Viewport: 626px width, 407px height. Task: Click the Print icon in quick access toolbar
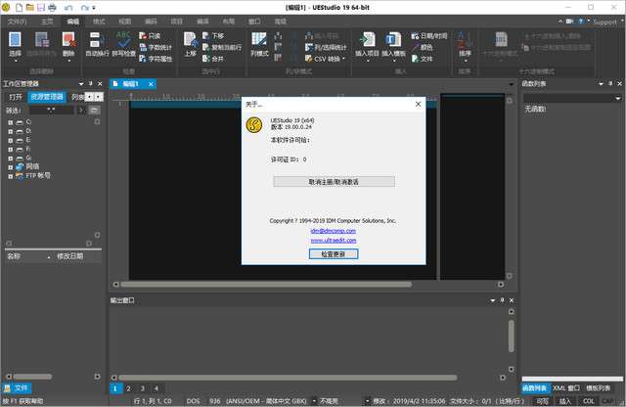click(x=52, y=7)
